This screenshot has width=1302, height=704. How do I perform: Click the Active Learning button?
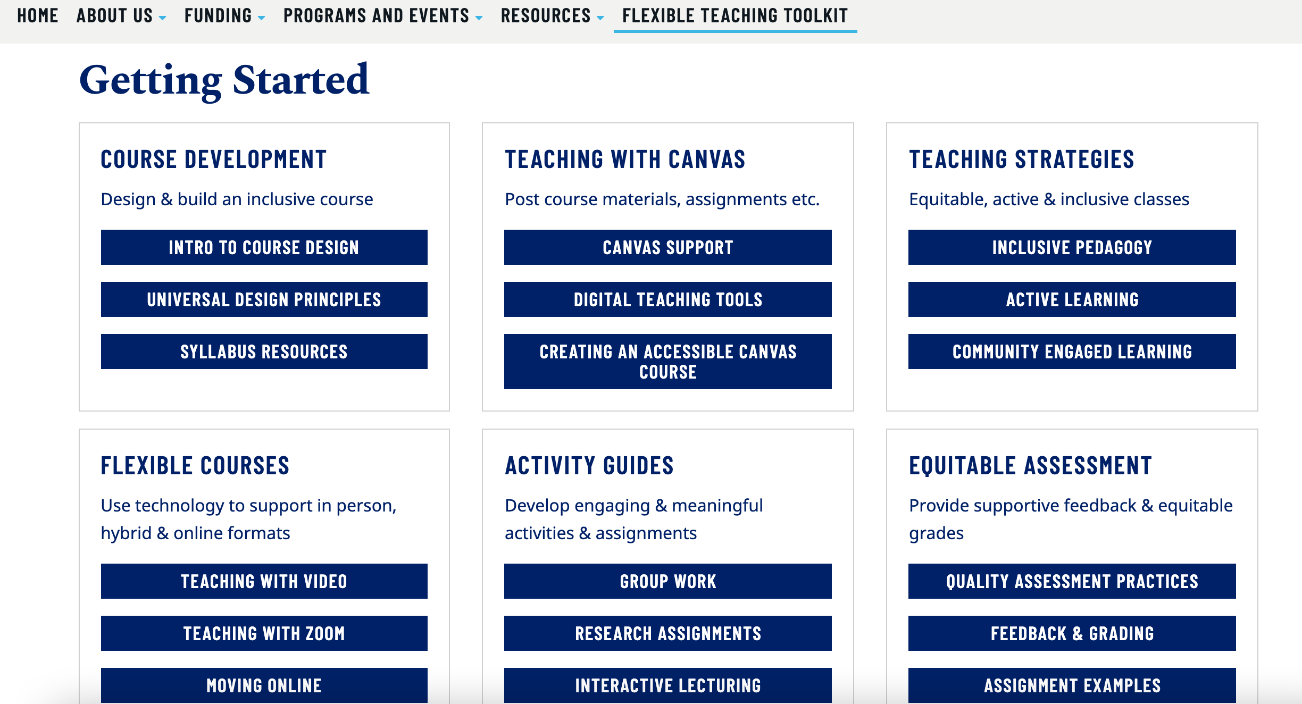pyautogui.click(x=1072, y=299)
